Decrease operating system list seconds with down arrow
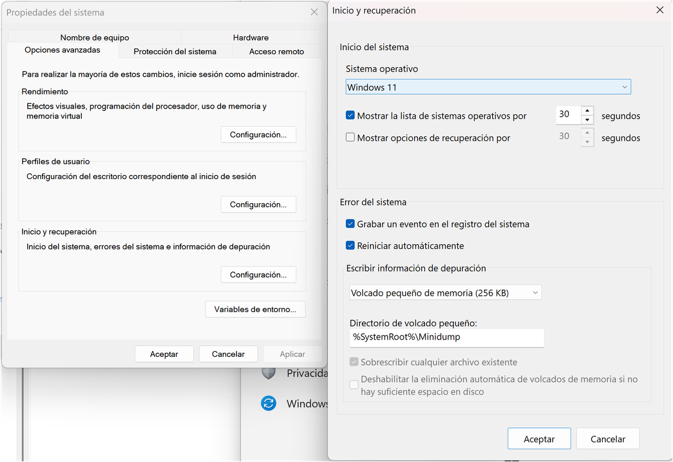This screenshot has height=462, width=673. coord(587,120)
